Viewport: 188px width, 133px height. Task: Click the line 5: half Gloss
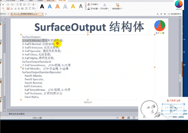click(x=36, y=55)
